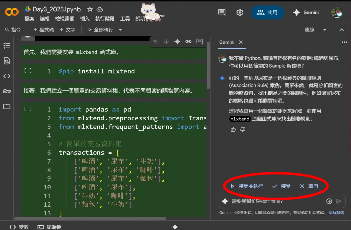Image resolution: width=351 pixels, height=230 pixels.
Task: Open the 檢視畫面 menu
Action: point(65,19)
